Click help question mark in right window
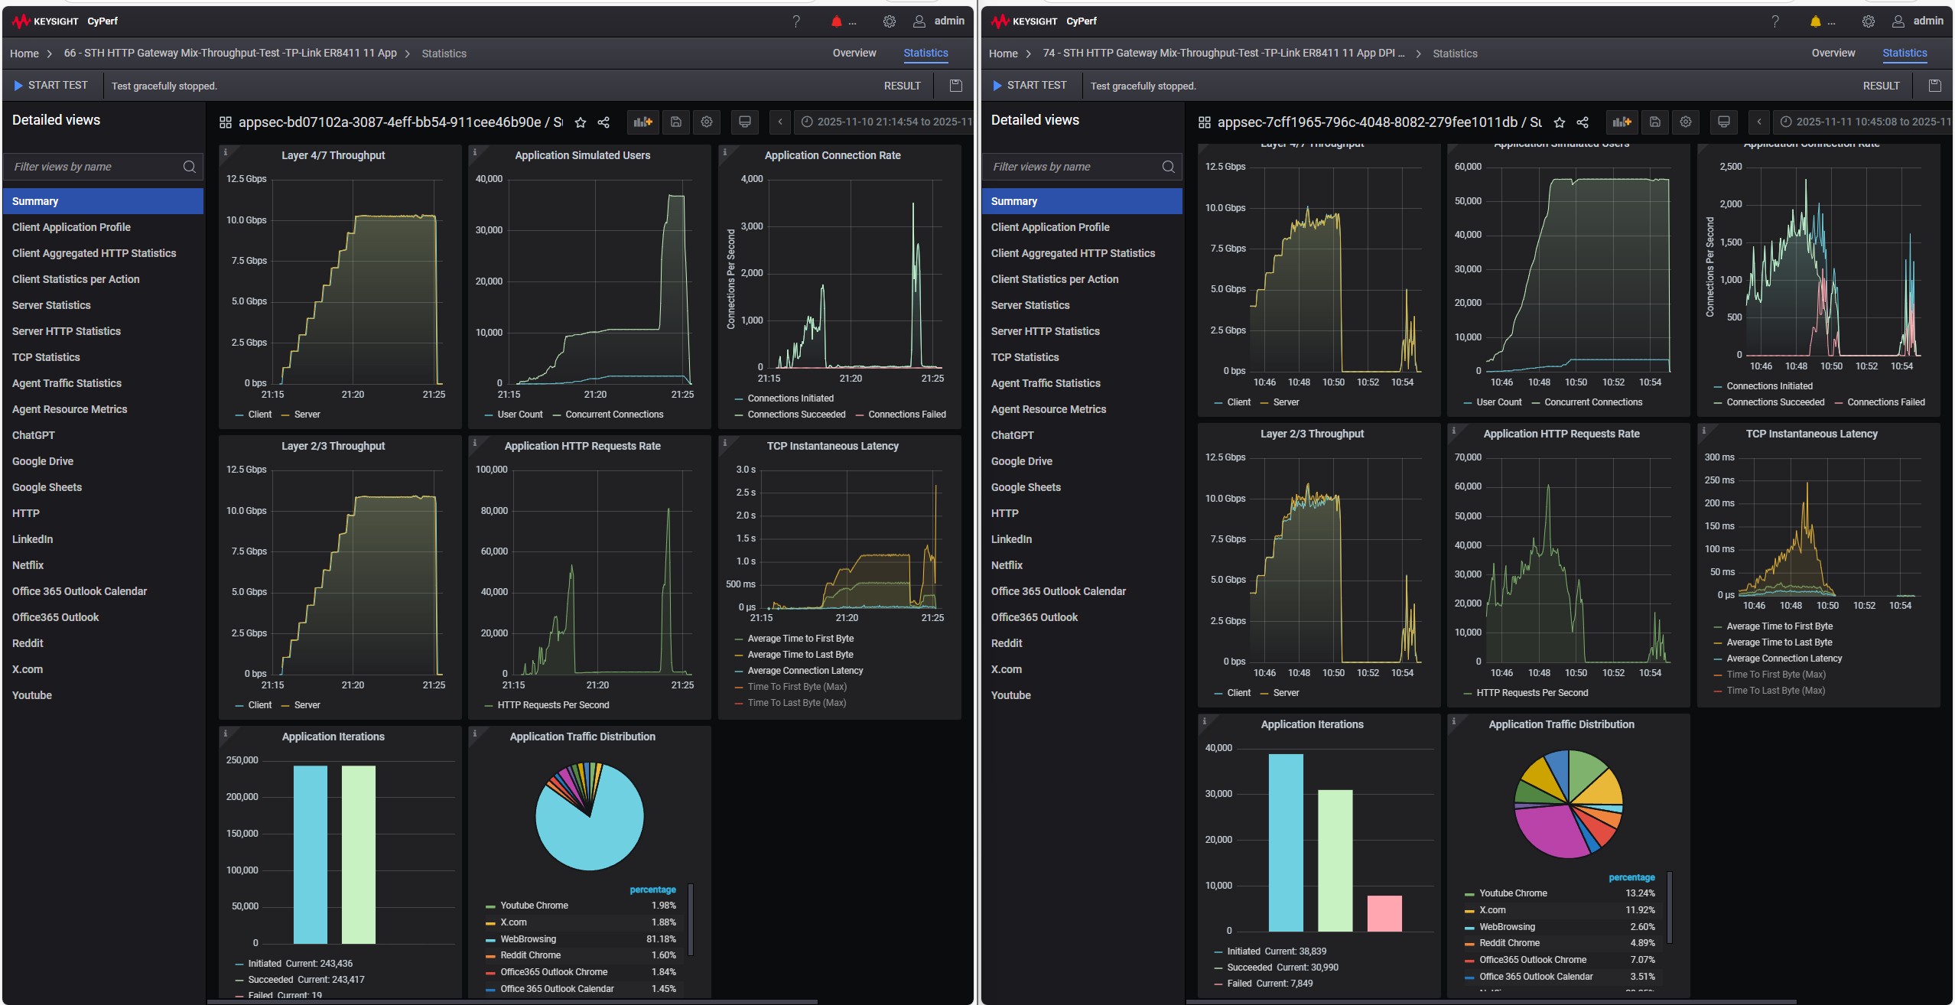1955x1005 pixels. click(x=1775, y=21)
